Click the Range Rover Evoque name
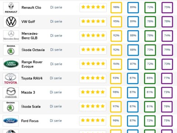The width and height of the screenshot is (177, 133). click(x=32, y=64)
